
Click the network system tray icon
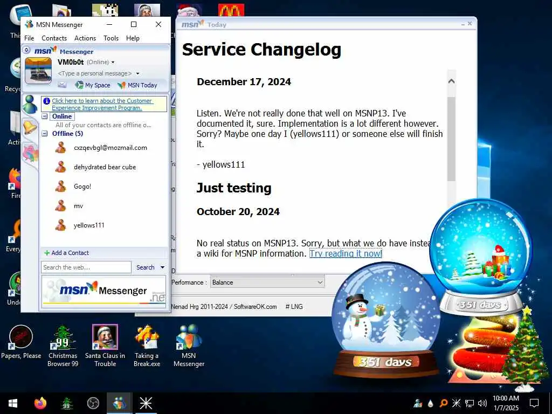[x=470, y=403]
